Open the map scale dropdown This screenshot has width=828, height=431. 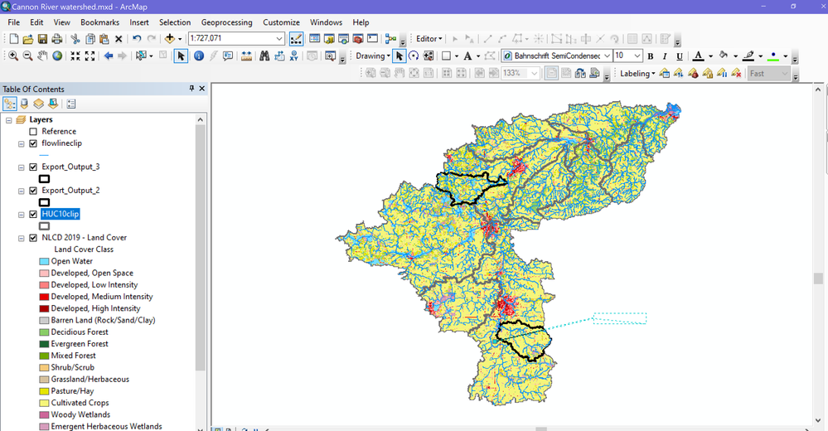(279, 39)
